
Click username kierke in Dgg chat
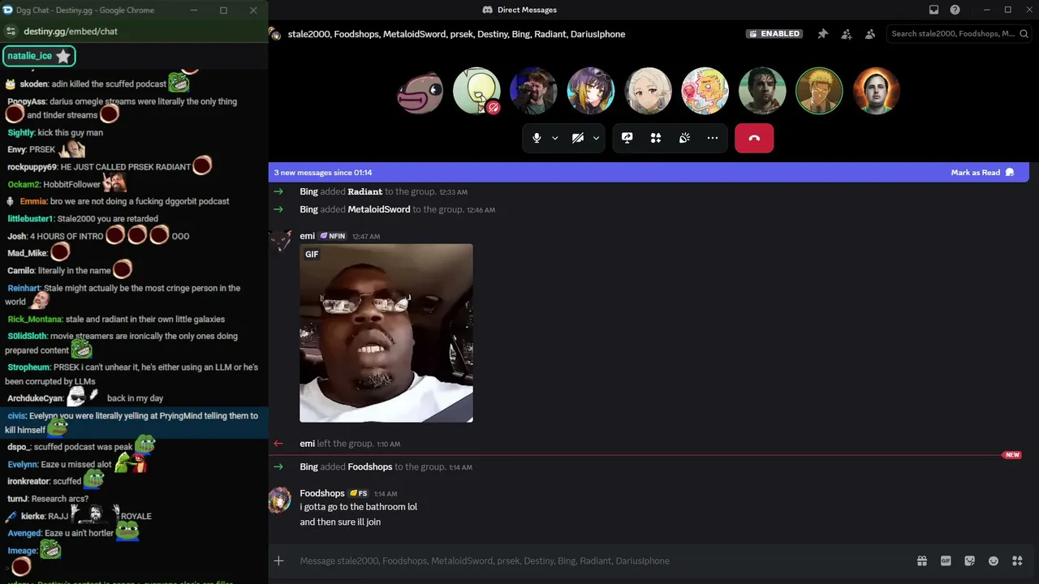(33, 517)
